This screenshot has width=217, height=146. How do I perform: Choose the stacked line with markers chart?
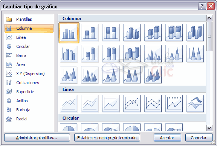click(x=153, y=103)
